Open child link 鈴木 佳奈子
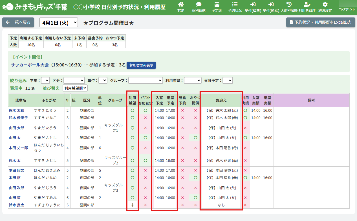 19,118
